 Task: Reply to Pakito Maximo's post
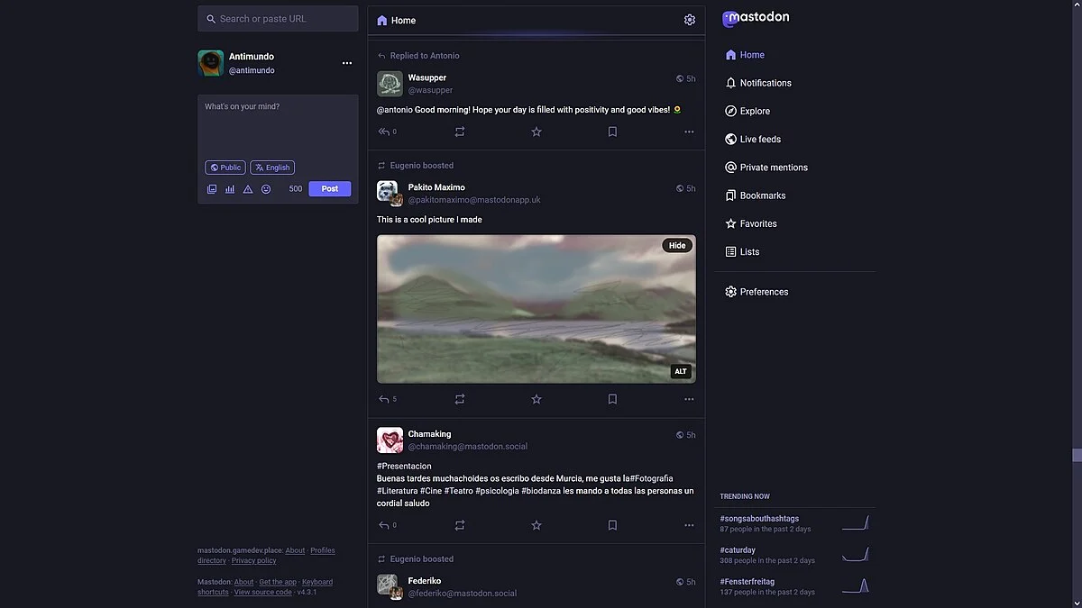[x=384, y=399]
